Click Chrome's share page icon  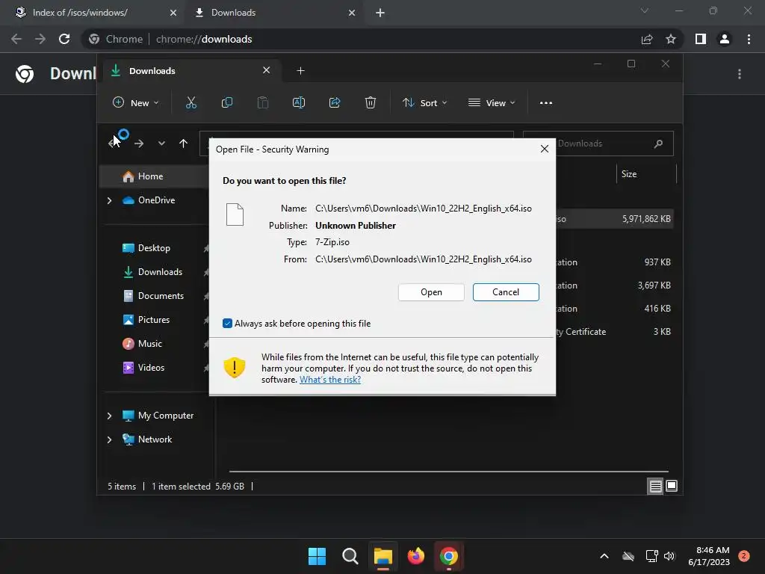pos(647,39)
